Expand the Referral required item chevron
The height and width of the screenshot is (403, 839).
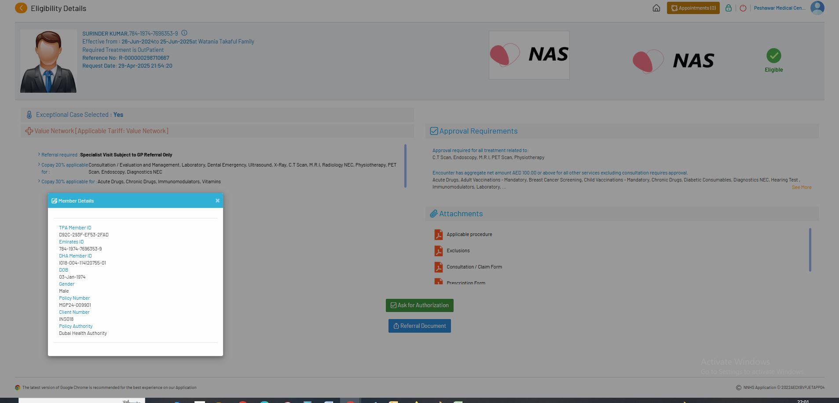click(x=39, y=155)
